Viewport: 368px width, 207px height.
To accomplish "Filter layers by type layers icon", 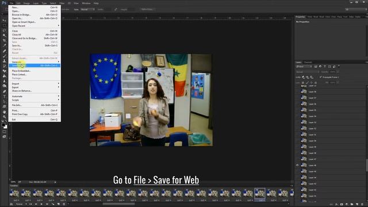I will [x=325, y=67].
